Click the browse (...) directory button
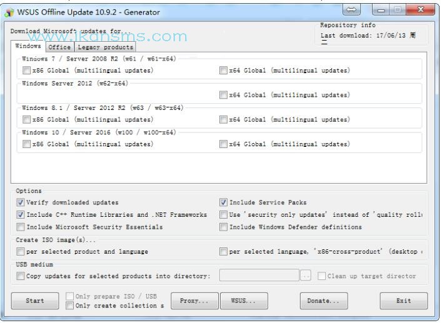 [x=306, y=276]
